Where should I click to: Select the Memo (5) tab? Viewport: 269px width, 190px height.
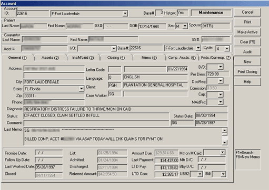149,58
